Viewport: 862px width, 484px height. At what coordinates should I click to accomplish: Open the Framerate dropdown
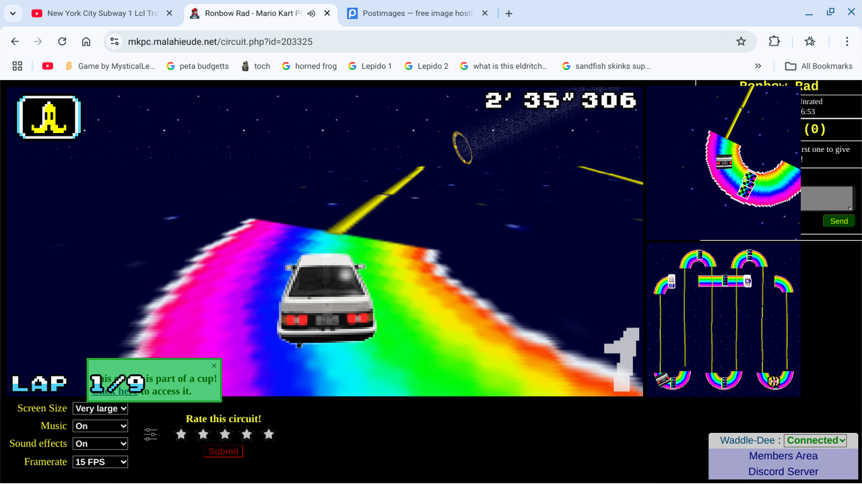coord(100,461)
